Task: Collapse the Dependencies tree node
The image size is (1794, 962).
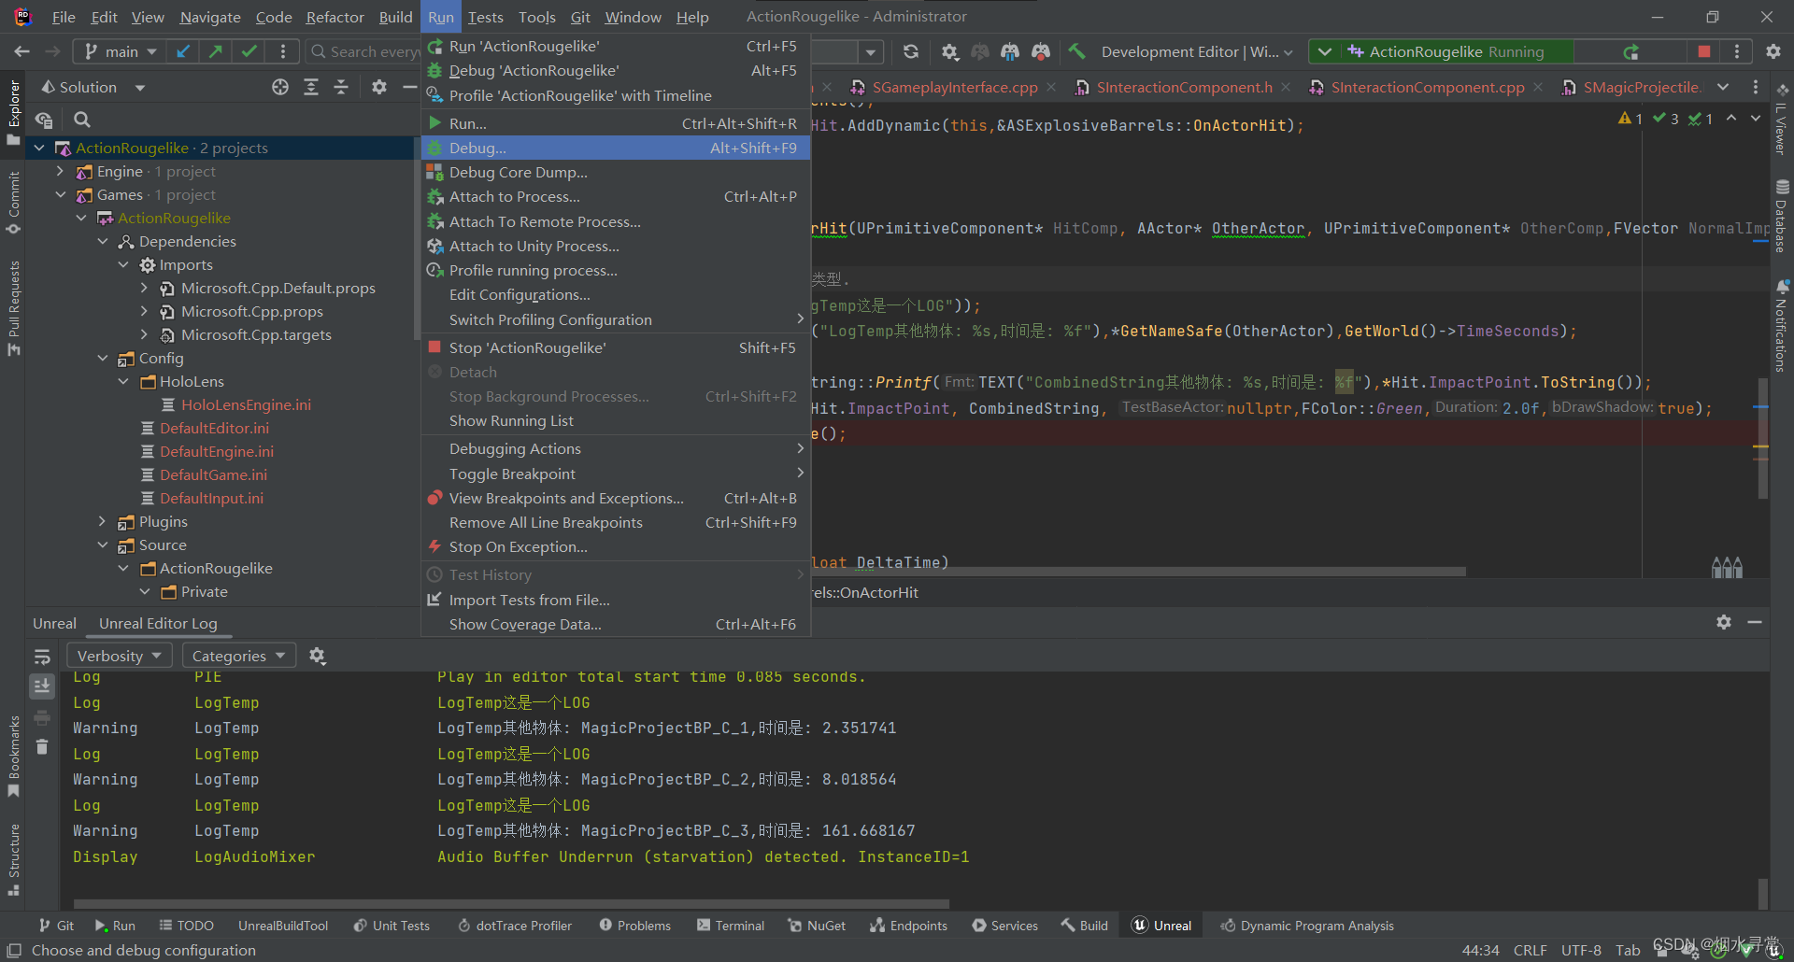Action: point(103,241)
